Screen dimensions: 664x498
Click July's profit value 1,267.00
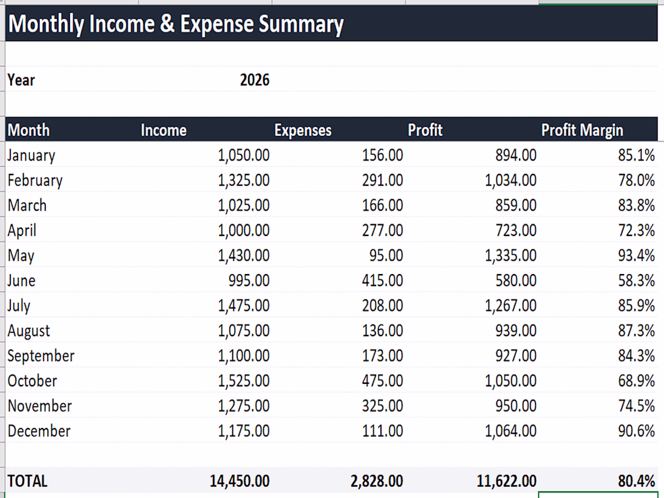(511, 306)
